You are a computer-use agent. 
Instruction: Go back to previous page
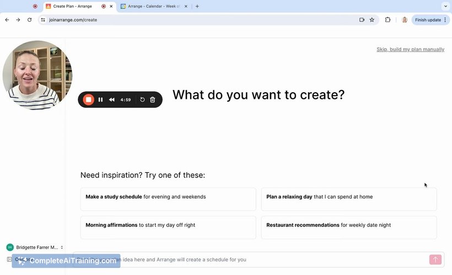click(7, 19)
